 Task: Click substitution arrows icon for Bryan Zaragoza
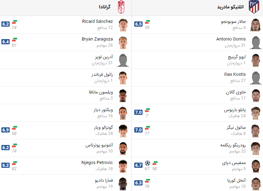14,39
